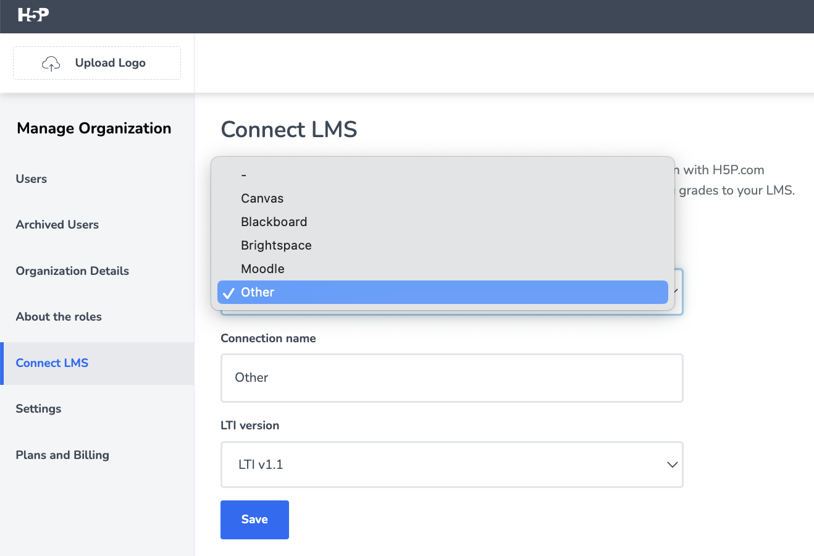
Task: Open Settings from the sidebar
Action: click(38, 408)
